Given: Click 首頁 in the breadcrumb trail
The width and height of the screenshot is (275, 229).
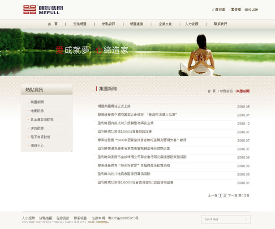Looking at the screenshot, I should [211, 91].
